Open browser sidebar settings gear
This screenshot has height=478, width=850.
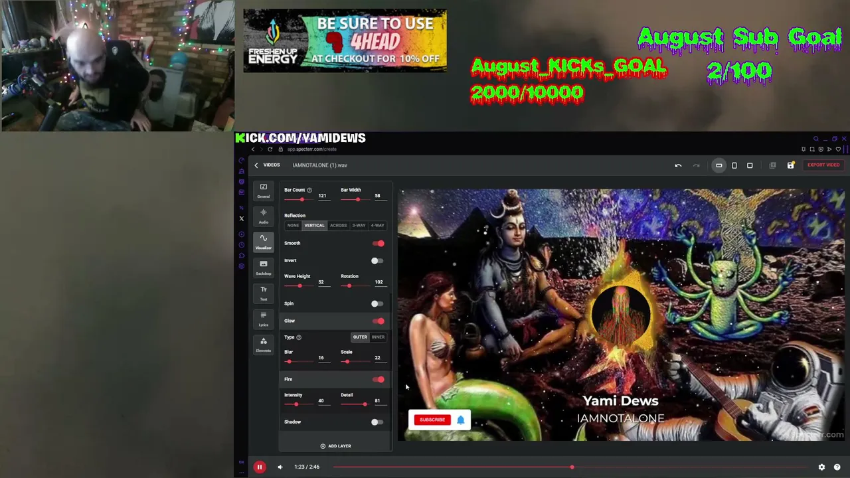point(241,266)
